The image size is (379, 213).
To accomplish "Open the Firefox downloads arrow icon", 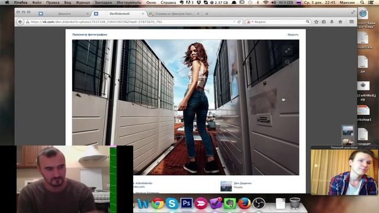I will click(x=332, y=22).
